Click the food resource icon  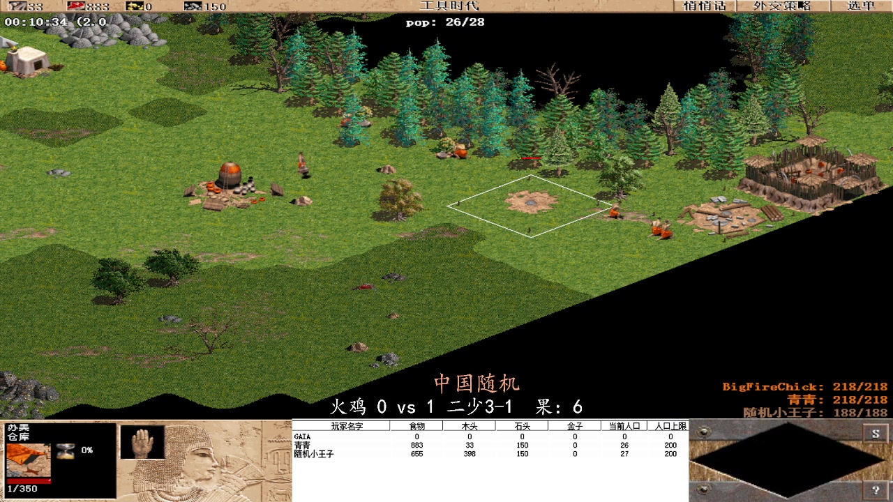(76, 6)
